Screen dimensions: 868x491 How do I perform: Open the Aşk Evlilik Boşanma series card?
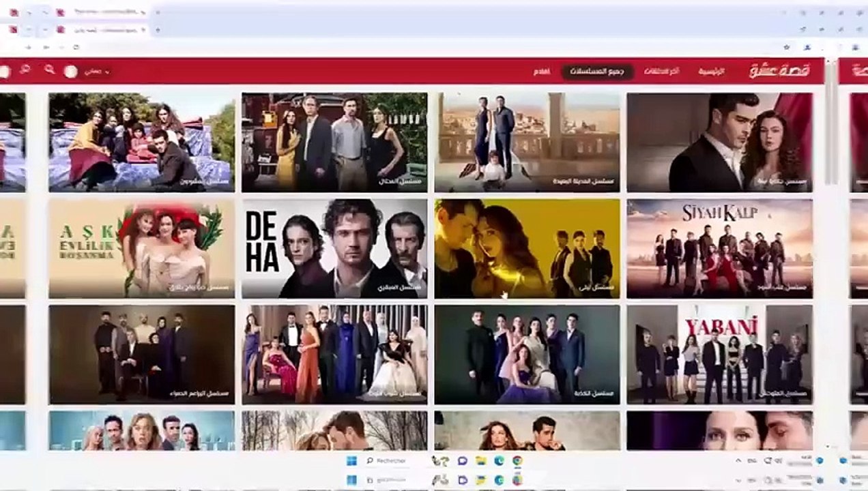pyautogui.click(x=141, y=249)
